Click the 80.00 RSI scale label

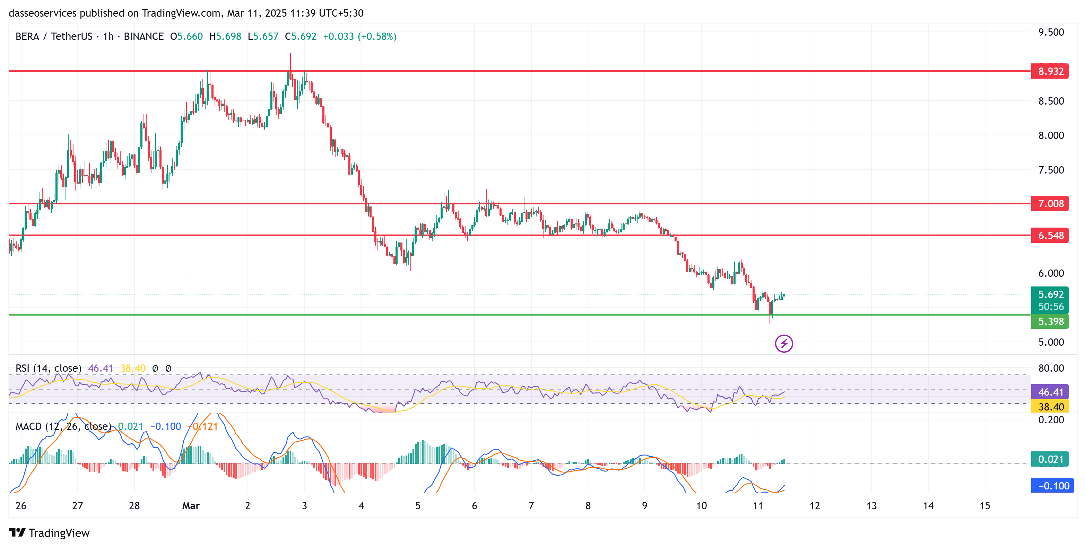pyautogui.click(x=1051, y=368)
